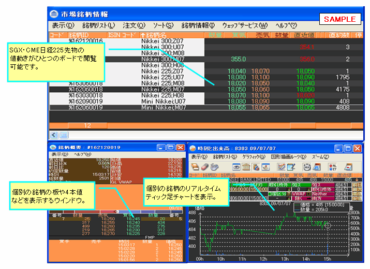Screen dimensions: 370x269
Task: Open 表示(D) menu in market information window
Action: pyautogui.click(x=63, y=25)
